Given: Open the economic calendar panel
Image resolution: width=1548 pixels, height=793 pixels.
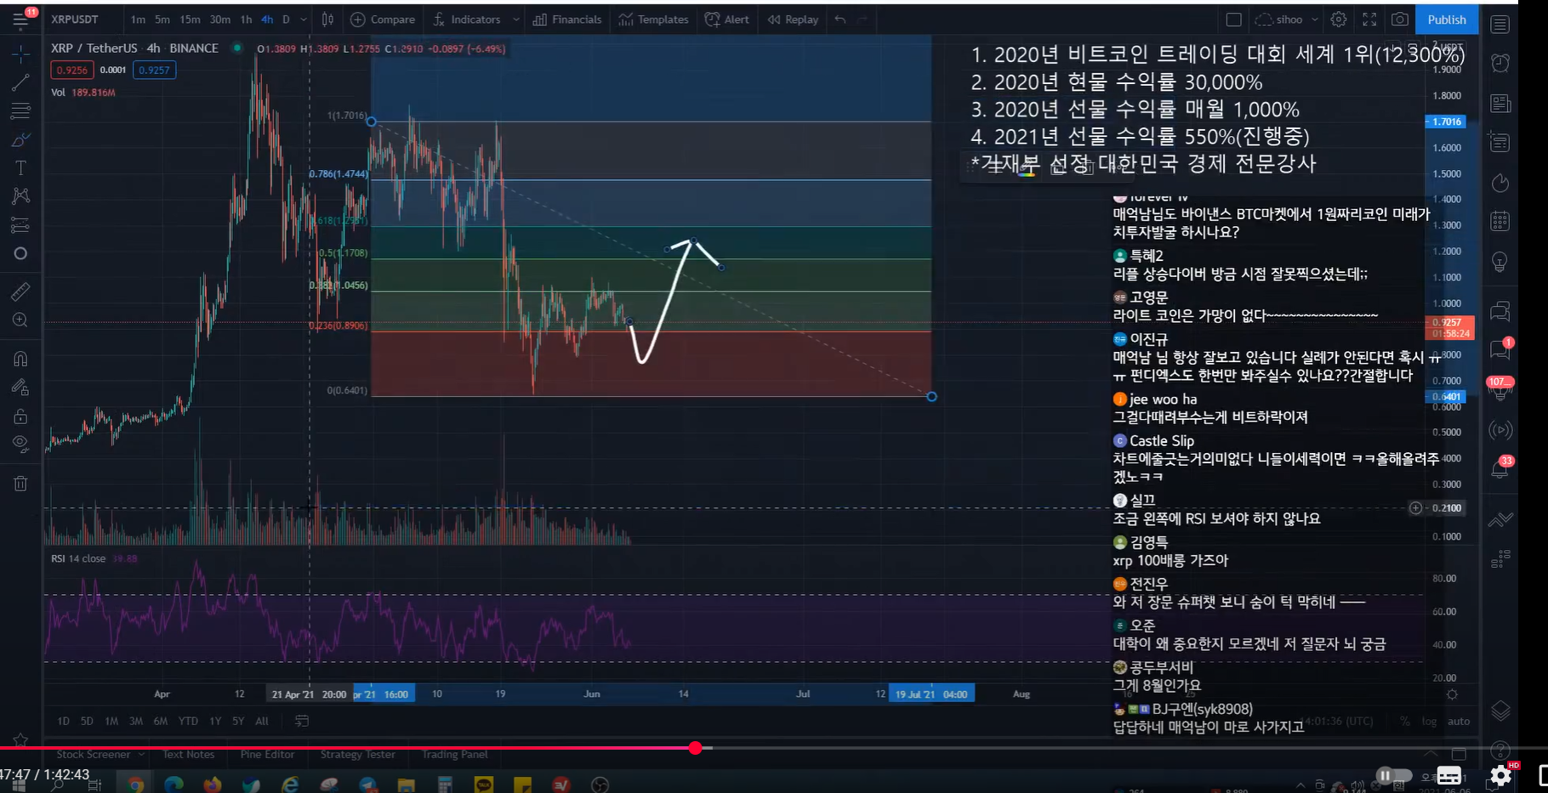Looking at the screenshot, I should tap(1500, 223).
